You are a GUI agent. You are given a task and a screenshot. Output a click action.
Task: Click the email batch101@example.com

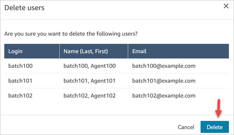[164, 81]
